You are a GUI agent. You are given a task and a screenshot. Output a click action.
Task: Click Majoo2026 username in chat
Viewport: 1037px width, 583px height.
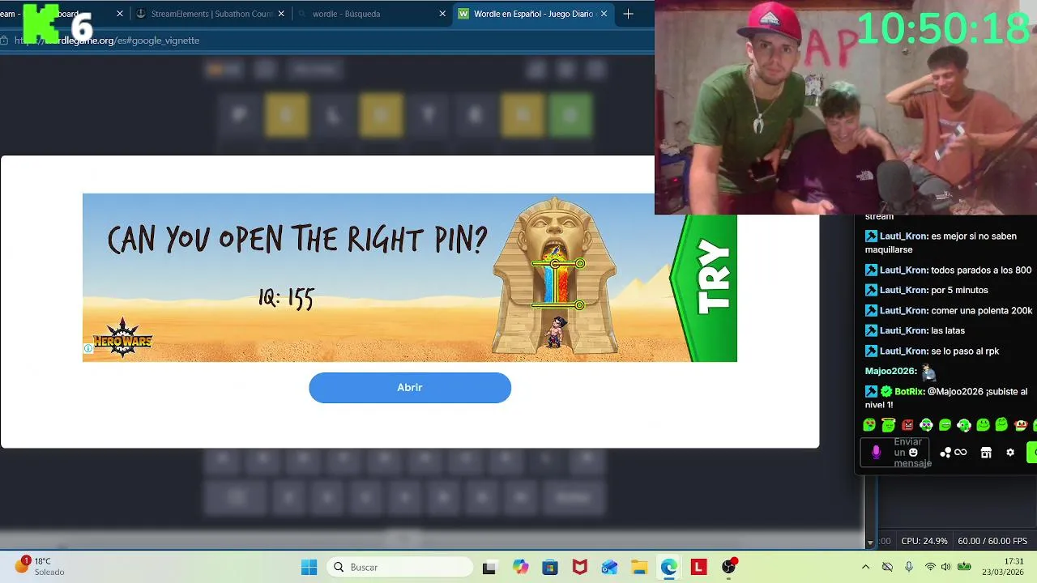tap(890, 371)
